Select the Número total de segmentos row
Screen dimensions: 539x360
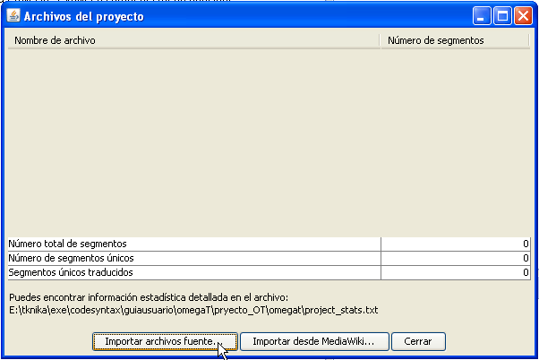click(x=269, y=244)
